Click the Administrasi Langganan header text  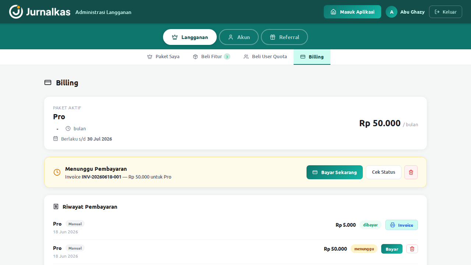click(x=103, y=12)
